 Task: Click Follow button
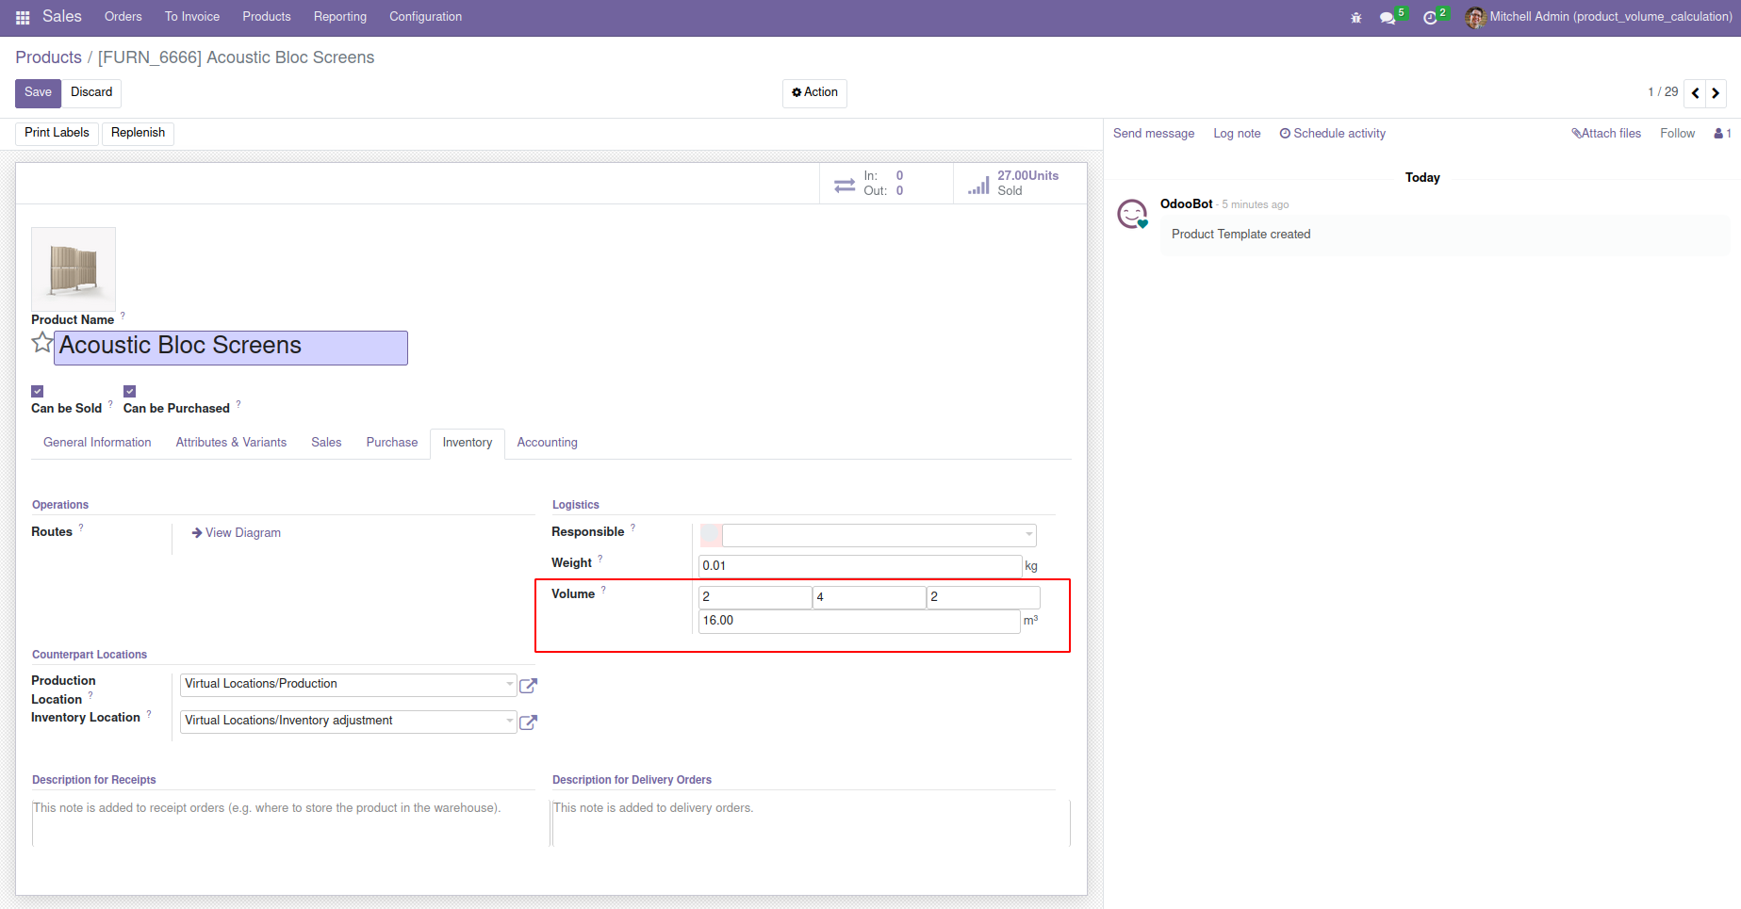[1677, 134]
